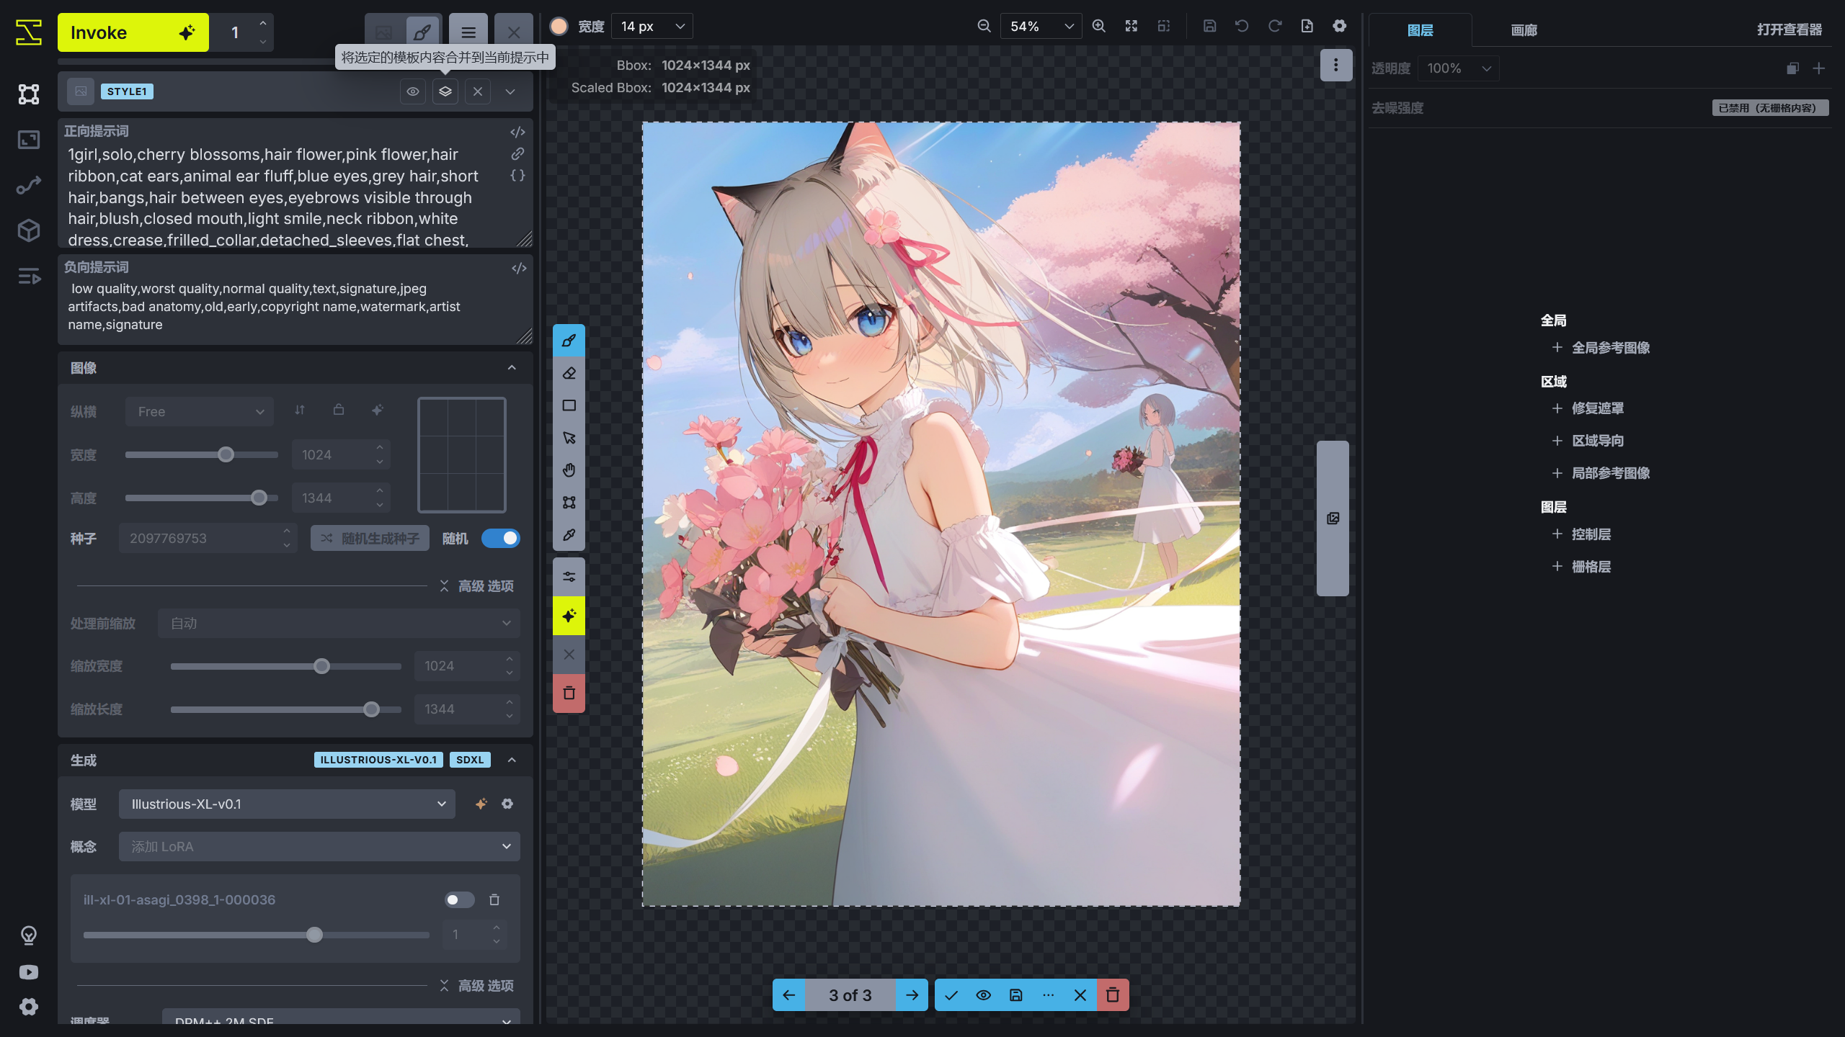The image size is (1845, 1037).
Task: Open the Illustrious-XL-v0.1 model dropdown
Action: click(287, 804)
